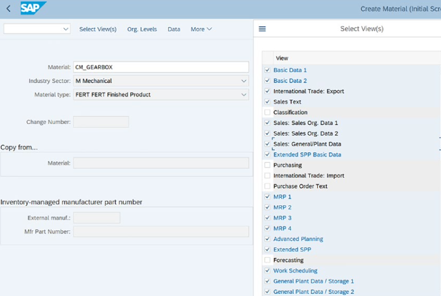Select the Forecasting row label
This screenshot has height=296, width=441.
coord(288,260)
